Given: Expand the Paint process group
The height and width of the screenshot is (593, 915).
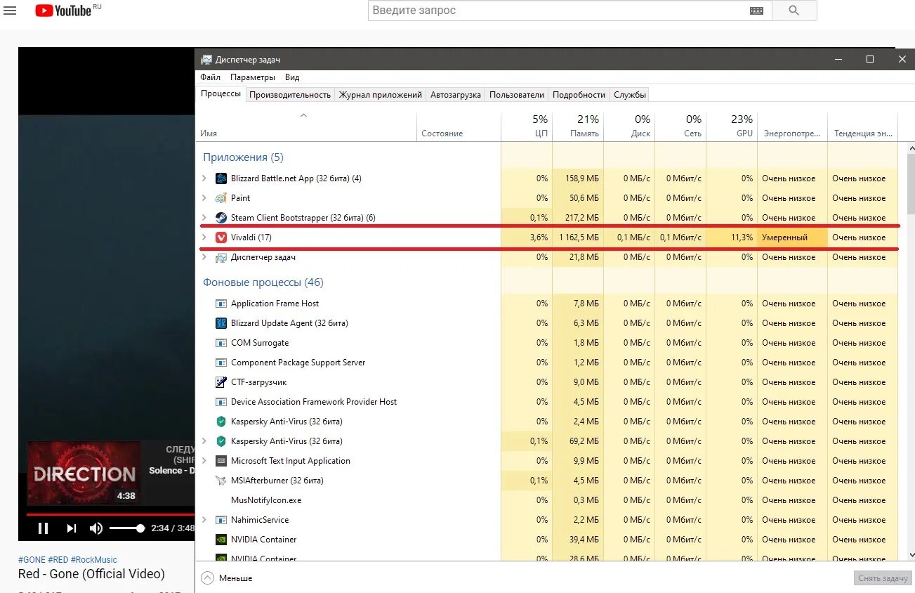Looking at the screenshot, I should coord(204,198).
